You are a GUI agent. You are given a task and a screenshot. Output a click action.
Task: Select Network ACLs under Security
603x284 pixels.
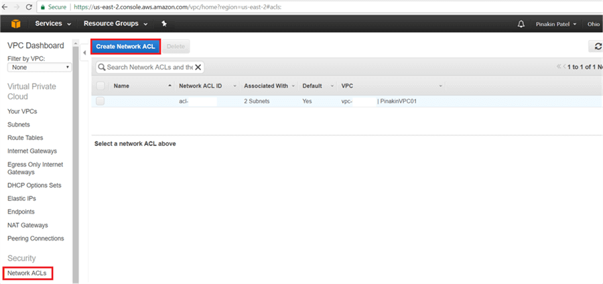point(27,273)
